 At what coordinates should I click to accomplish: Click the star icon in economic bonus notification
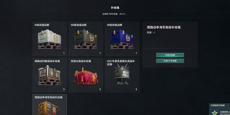coord(215,112)
